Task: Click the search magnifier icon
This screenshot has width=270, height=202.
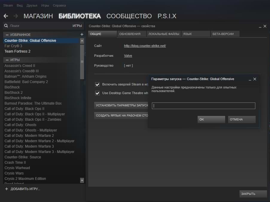Action: [6, 26]
